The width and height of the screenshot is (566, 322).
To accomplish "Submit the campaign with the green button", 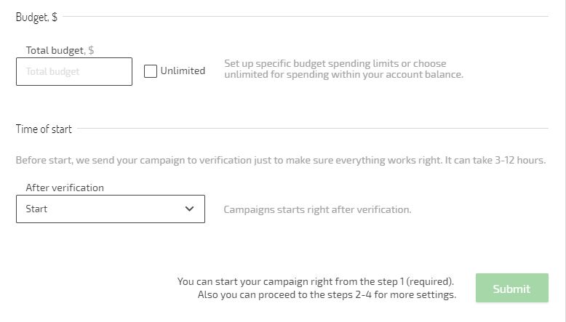I will coord(512,288).
